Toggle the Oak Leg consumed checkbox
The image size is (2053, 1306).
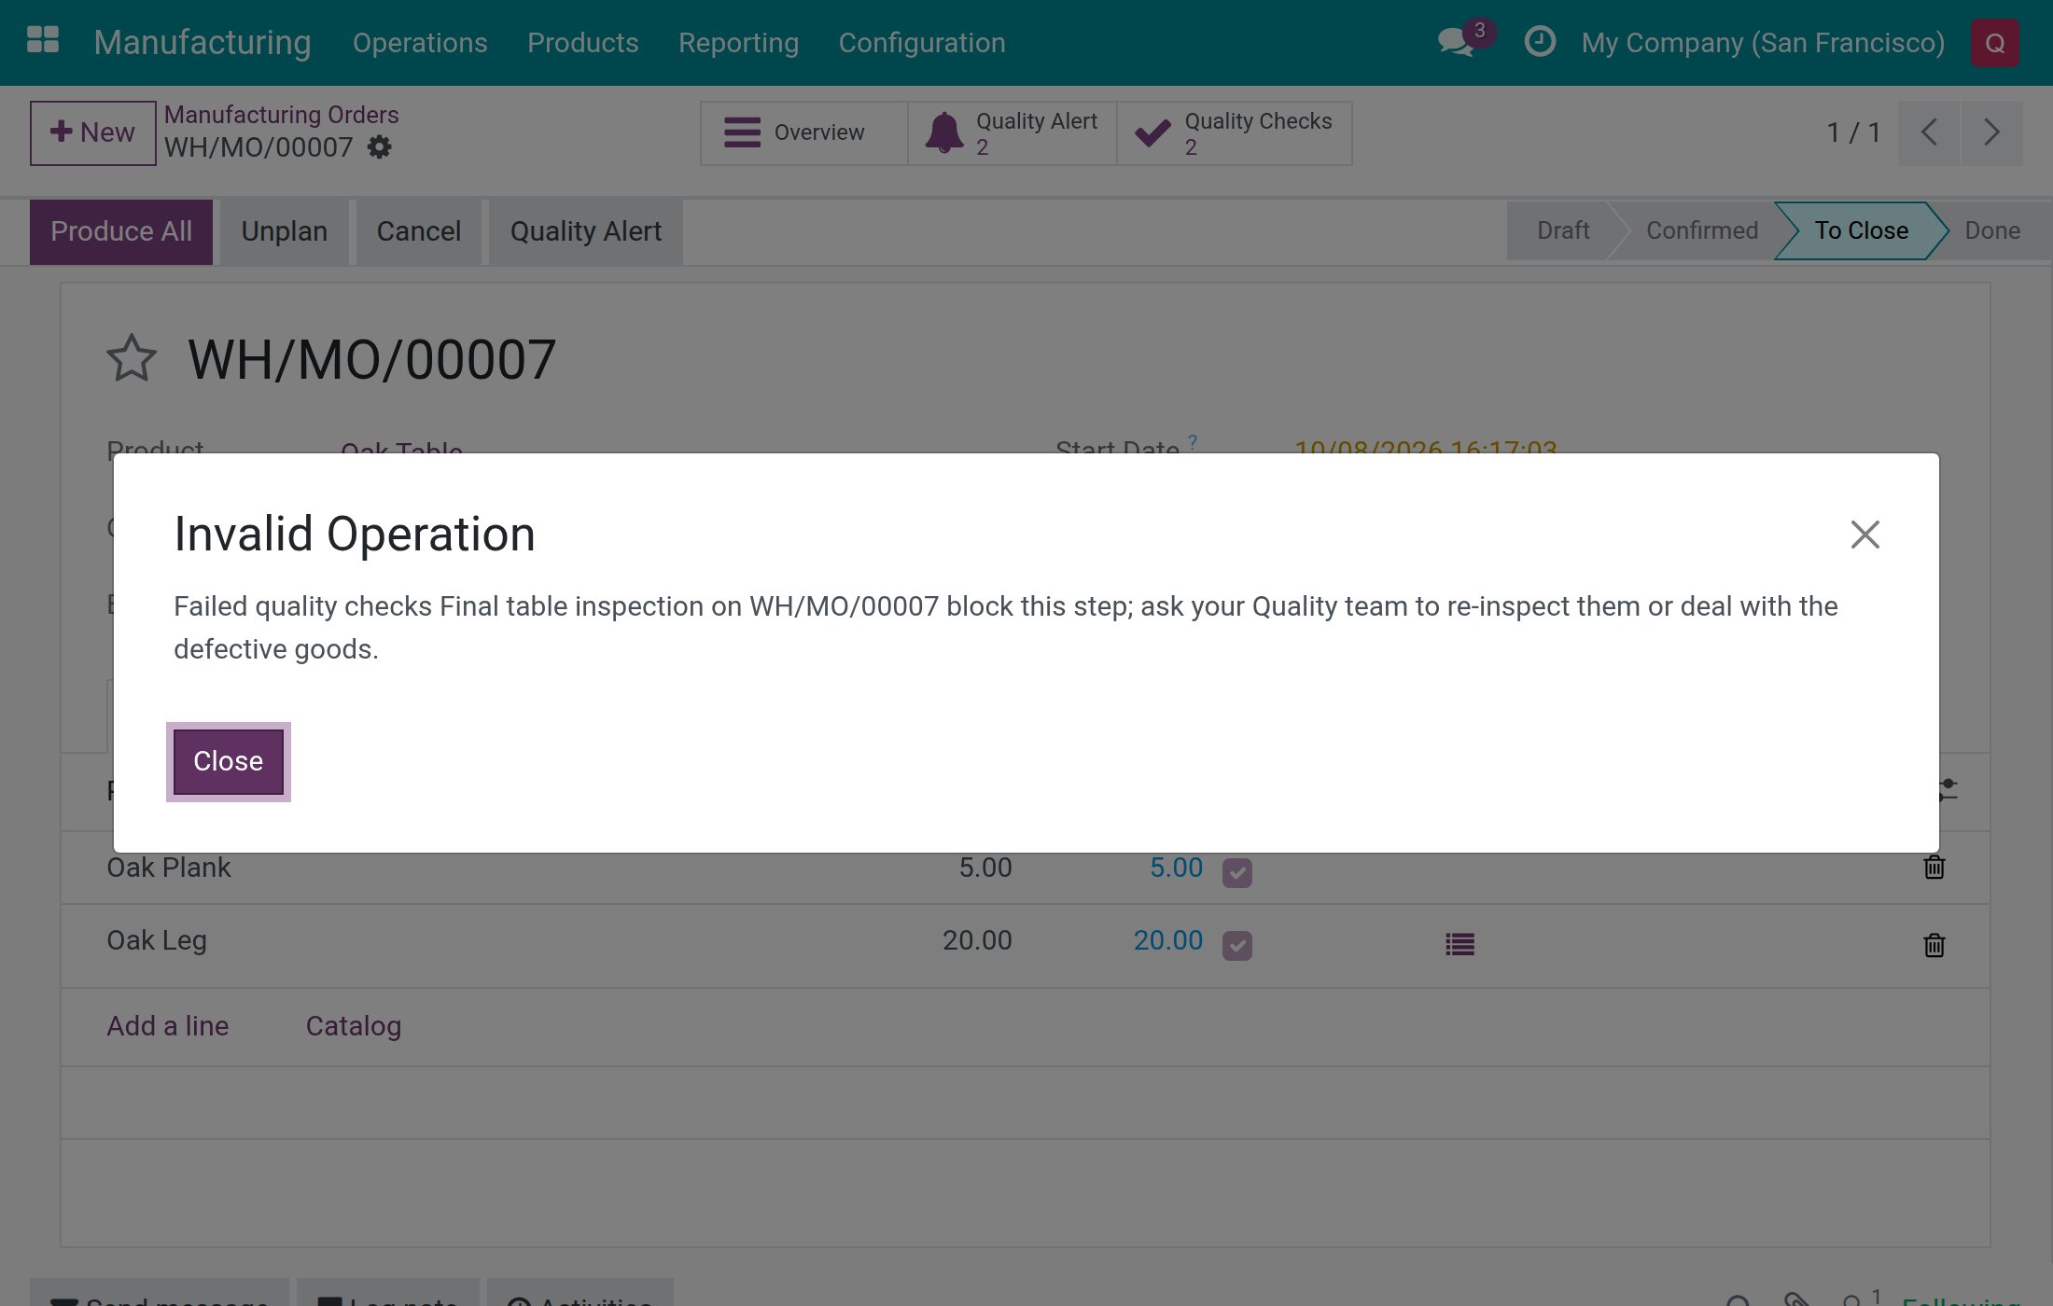(x=1237, y=946)
